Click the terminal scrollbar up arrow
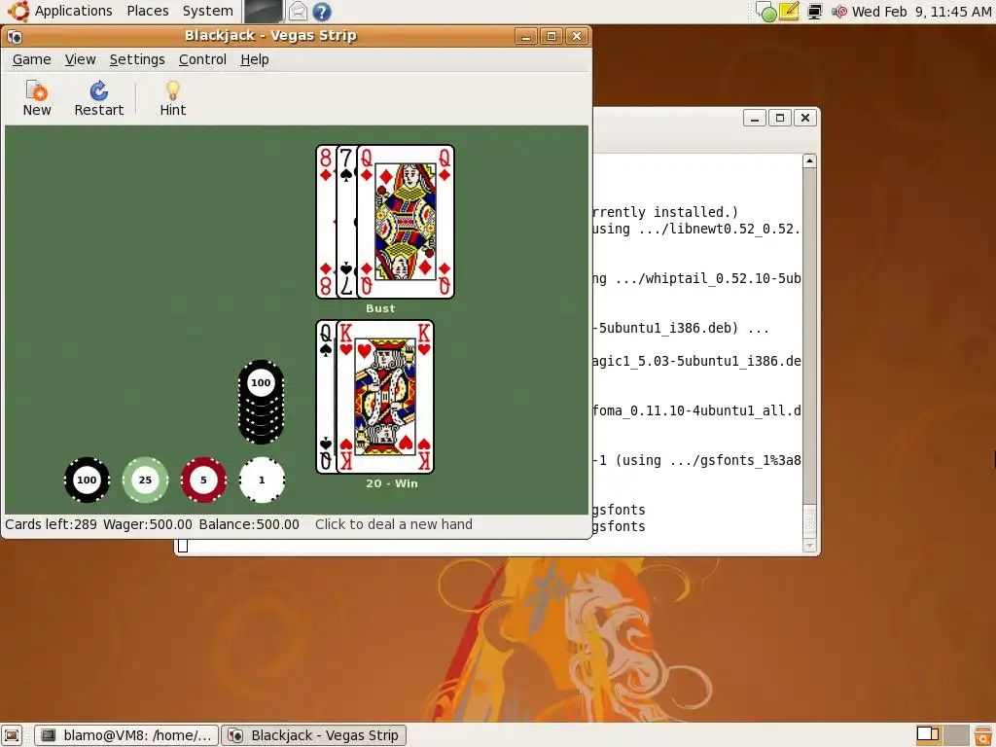Screen dimensions: 996x747 [809, 160]
